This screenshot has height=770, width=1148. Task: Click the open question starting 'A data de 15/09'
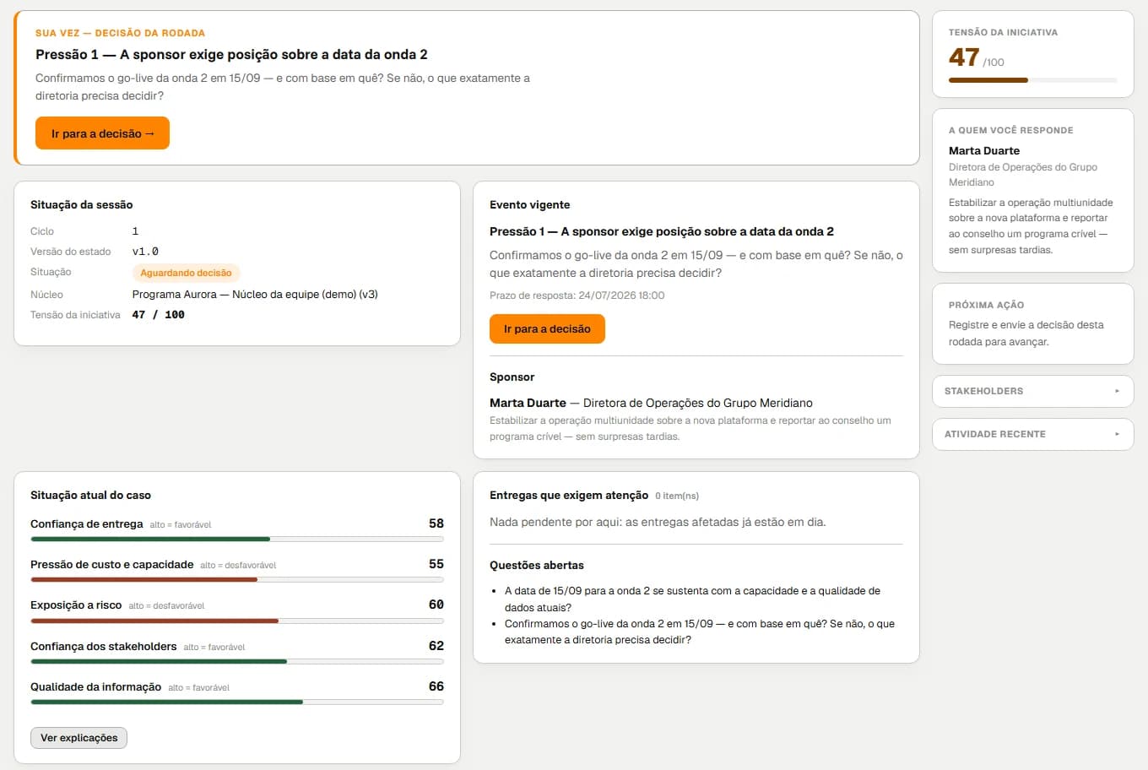[x=692, y=599]
